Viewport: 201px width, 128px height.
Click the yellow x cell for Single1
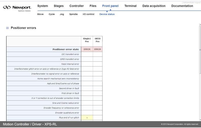point(87,118)
